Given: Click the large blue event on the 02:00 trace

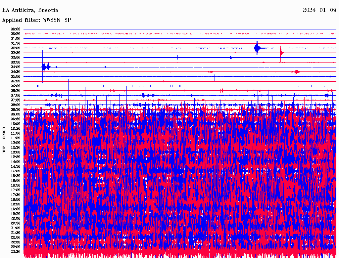Looking at the screenshot, I should (257, 48).
